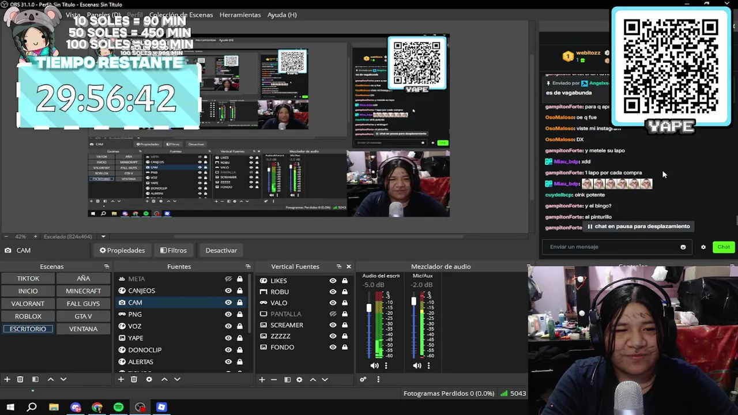This screenshot has width=738, height=415.
Task: Click the Propiedades button
Action: coord(122,250)
